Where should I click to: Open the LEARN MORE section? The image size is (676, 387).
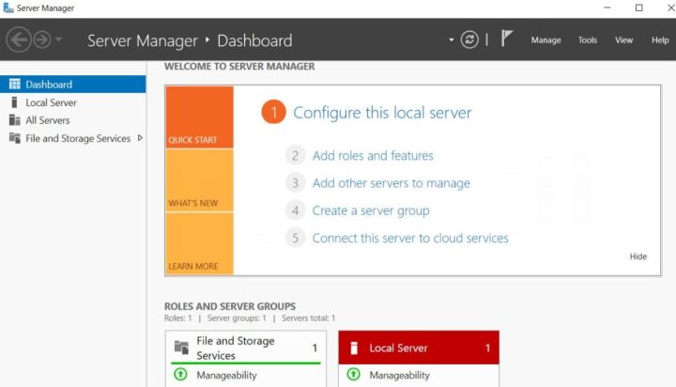pyautogui.click(x=198, y=243)
